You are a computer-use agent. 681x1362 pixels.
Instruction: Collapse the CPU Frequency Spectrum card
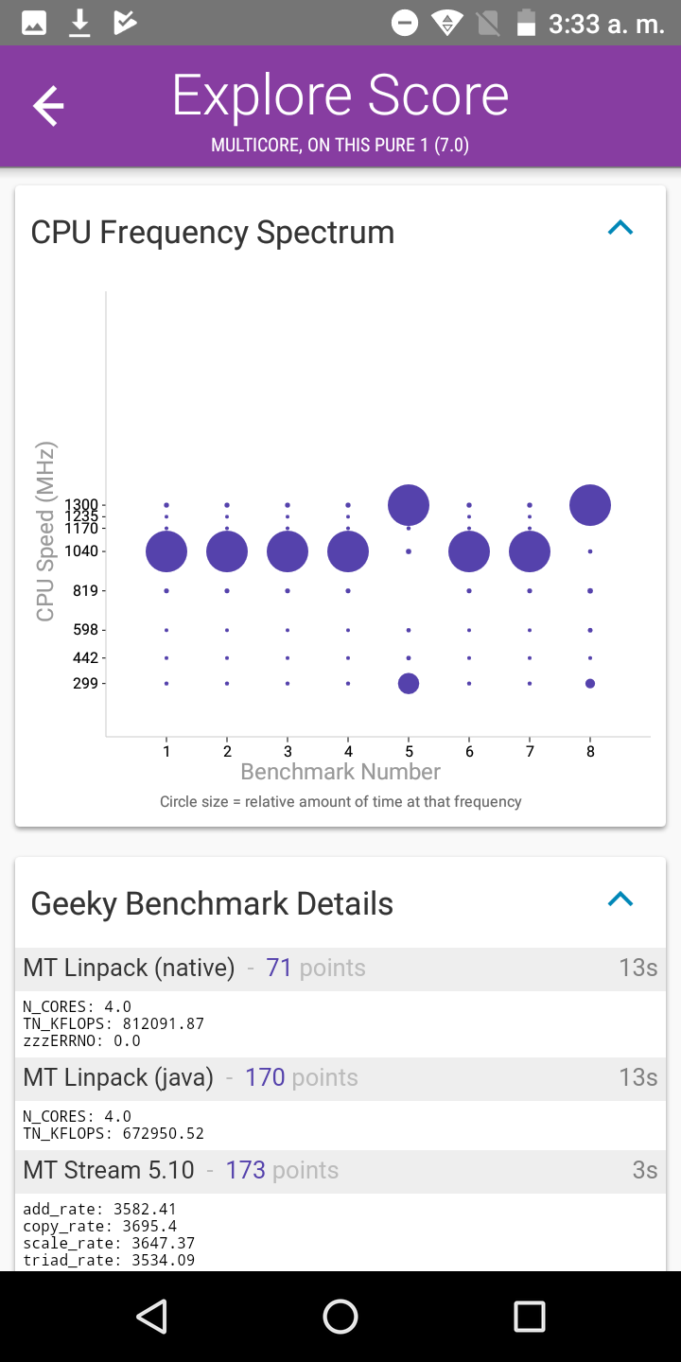[x=620, y=228]
